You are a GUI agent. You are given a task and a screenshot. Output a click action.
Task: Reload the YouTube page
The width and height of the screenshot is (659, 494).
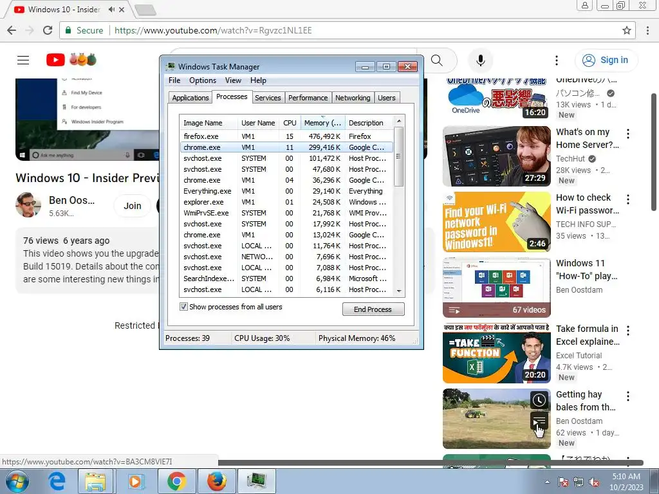click(x=48, y=30)
